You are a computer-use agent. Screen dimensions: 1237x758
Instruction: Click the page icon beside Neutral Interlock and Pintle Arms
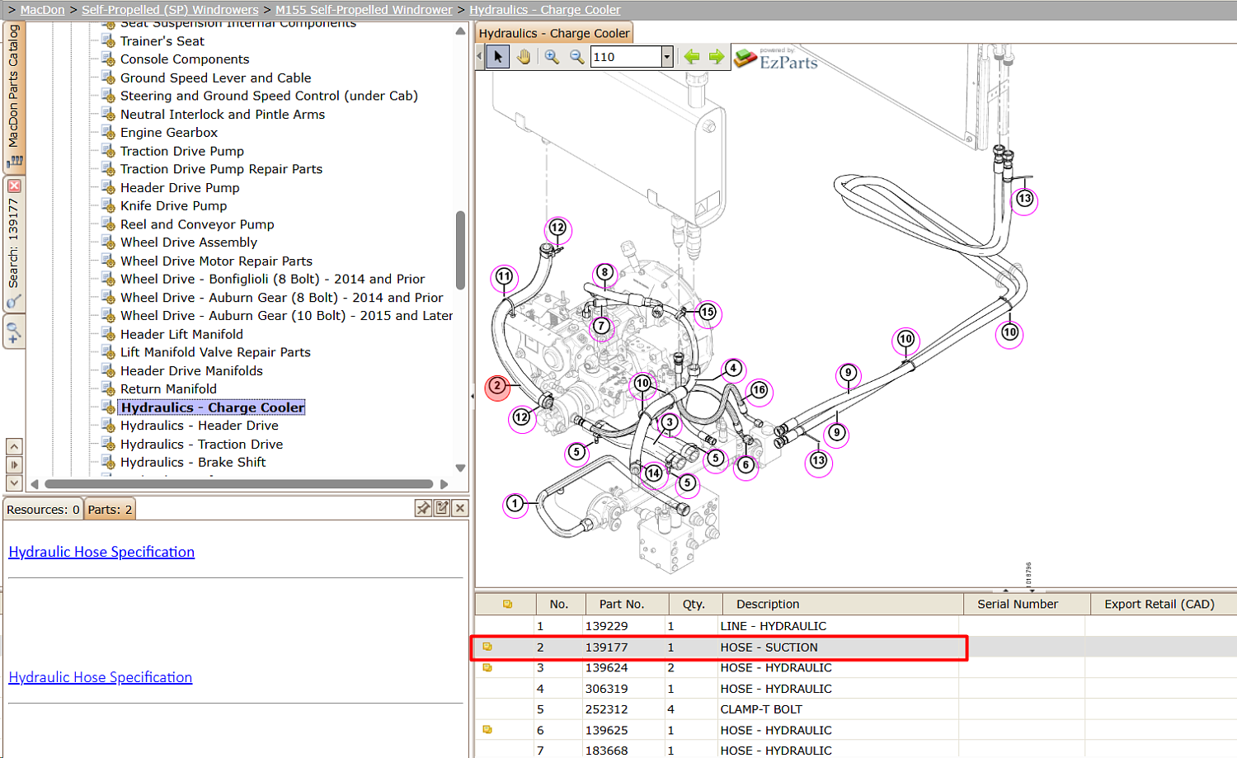pos(108,115)
